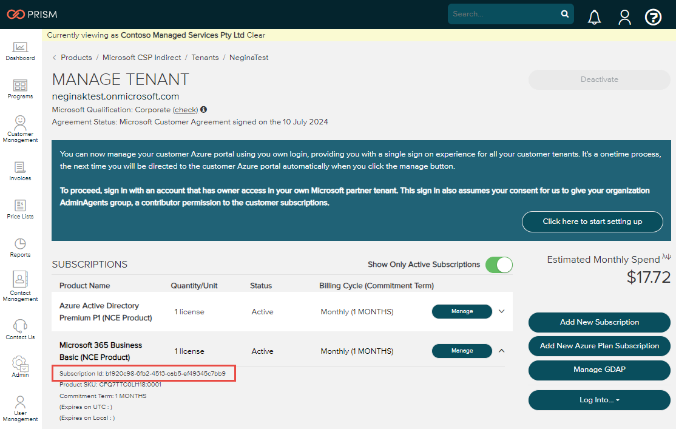Click Add New Azure Plan Subscription
The image size is (676, 429).
pyautogui.click(x=600, y=346)
